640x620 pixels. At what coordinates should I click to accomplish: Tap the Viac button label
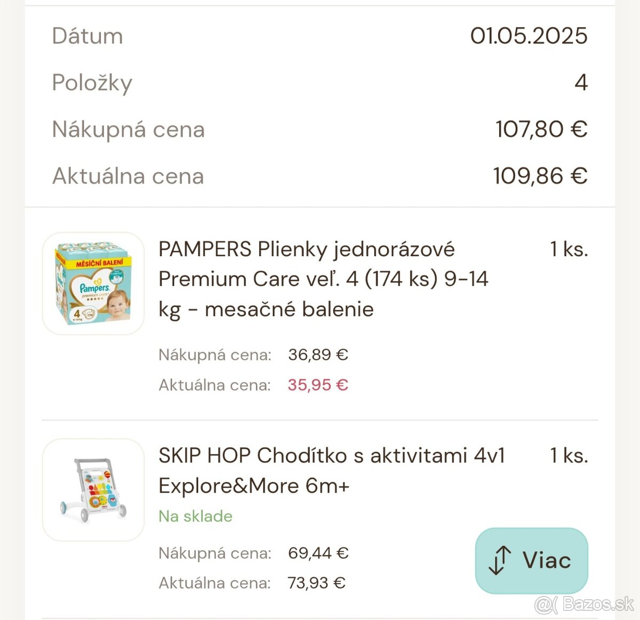[547, 561]
